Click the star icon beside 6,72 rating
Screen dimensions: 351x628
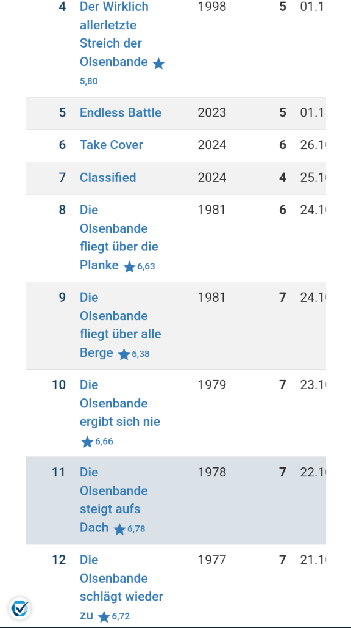tap(104, 617)
